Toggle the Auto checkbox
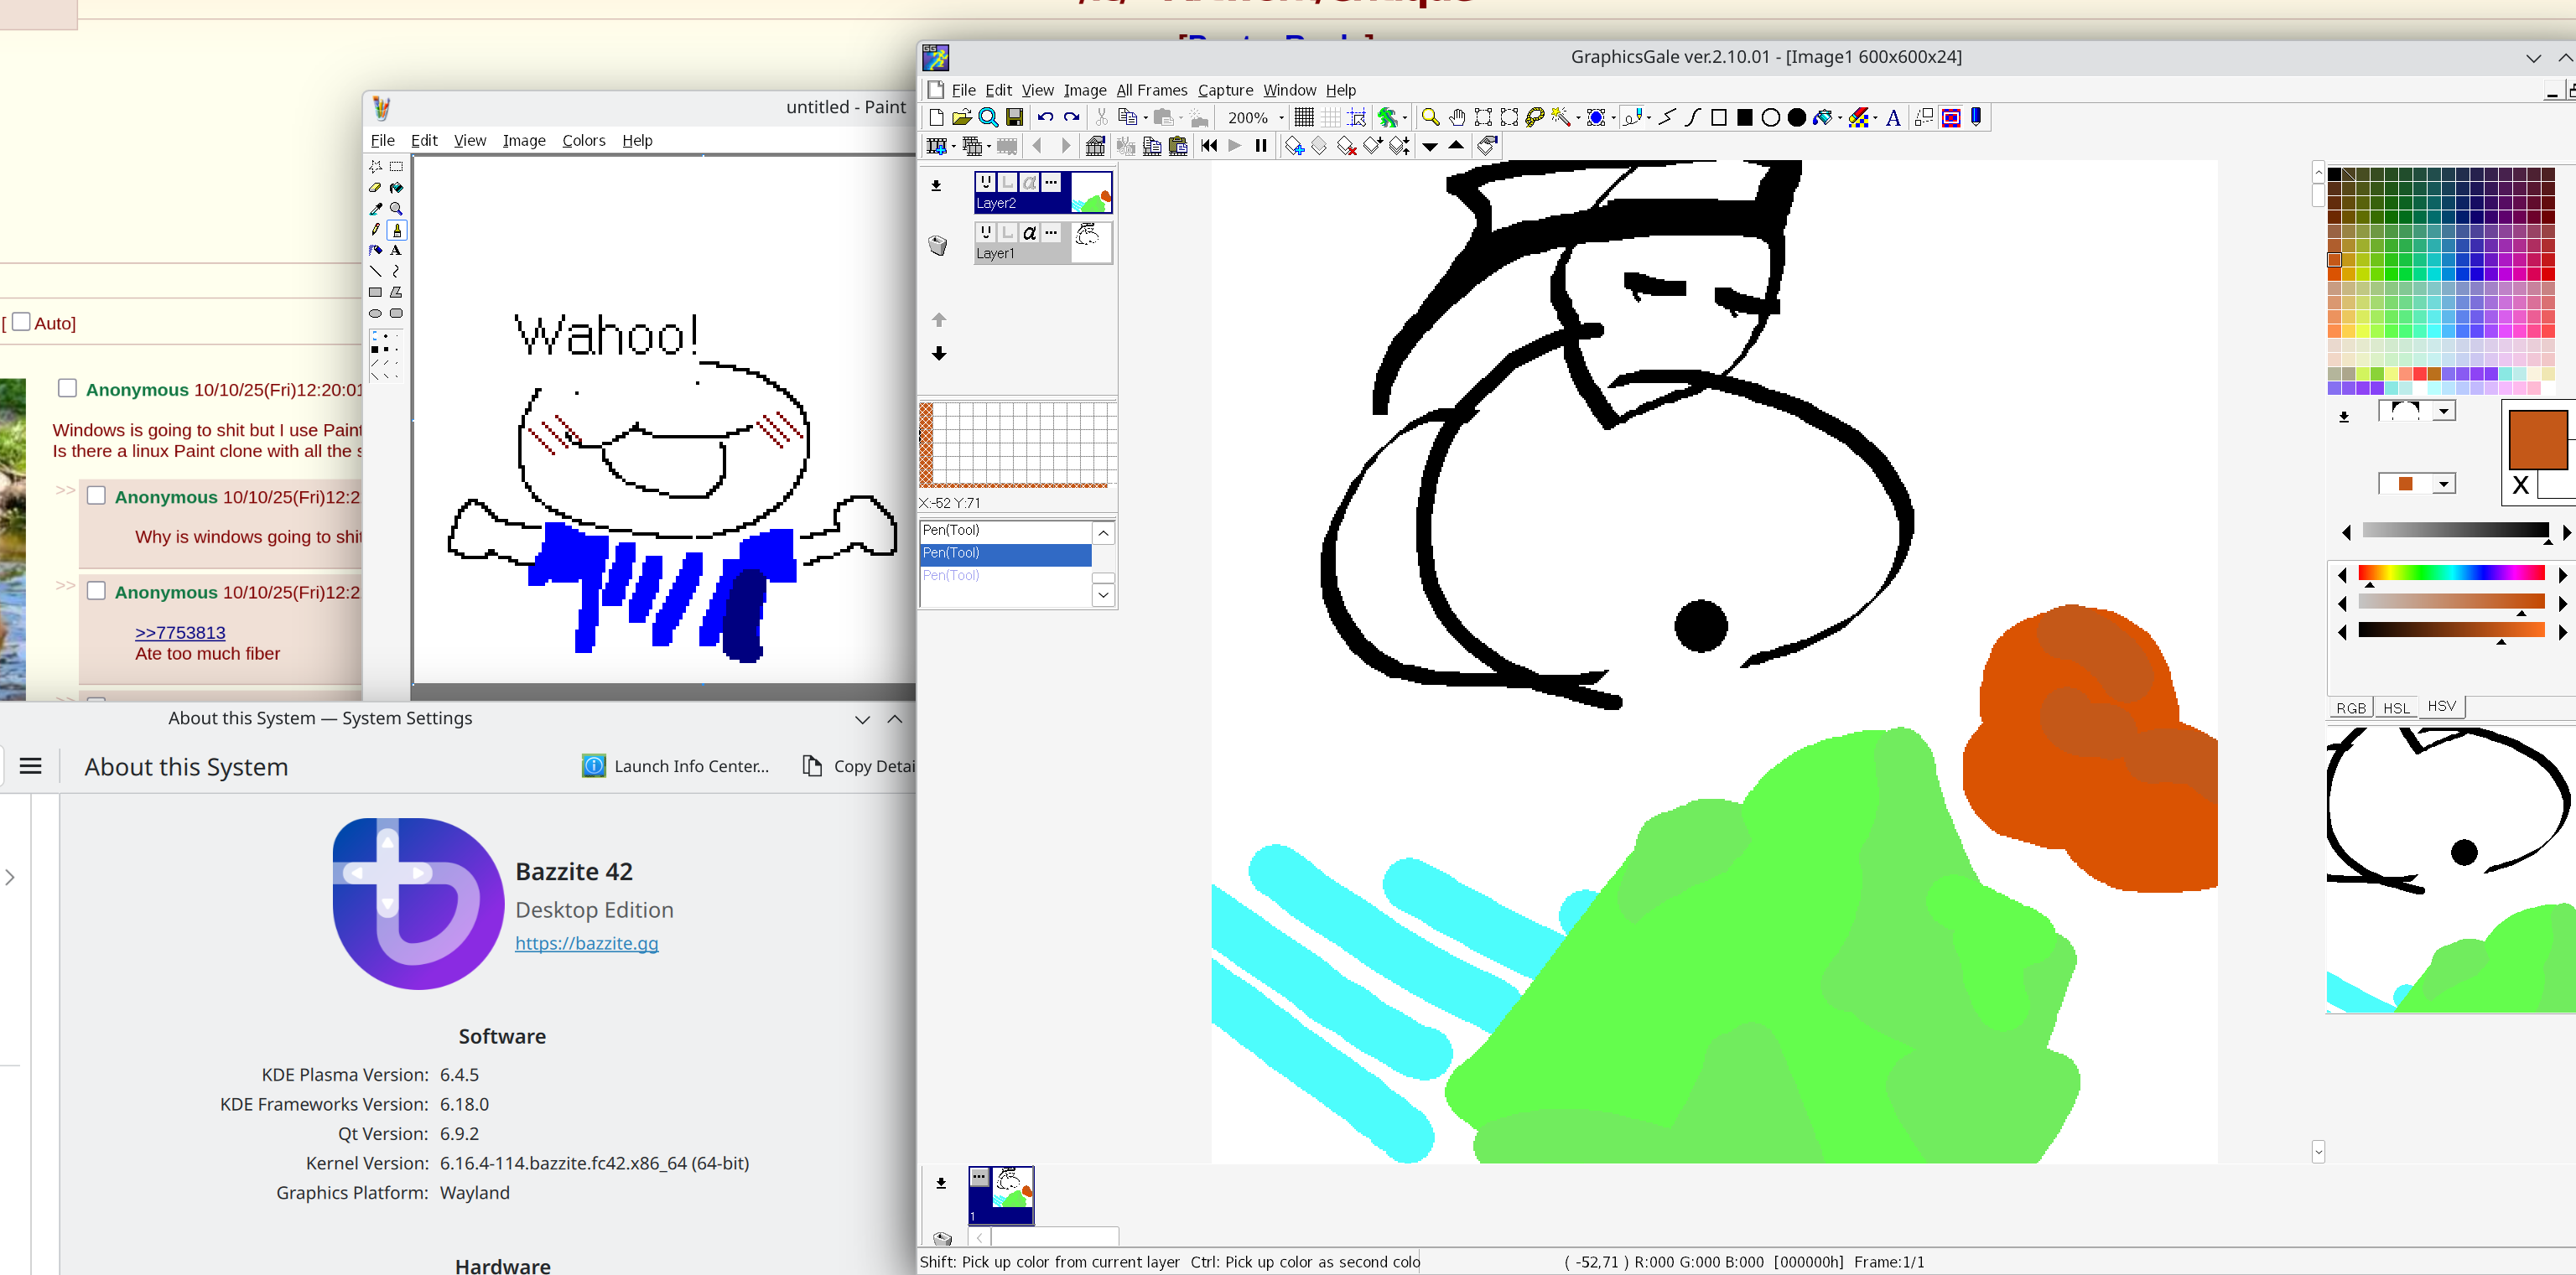The width and height of the screenshot is (2576, 1275). [21, 322]
